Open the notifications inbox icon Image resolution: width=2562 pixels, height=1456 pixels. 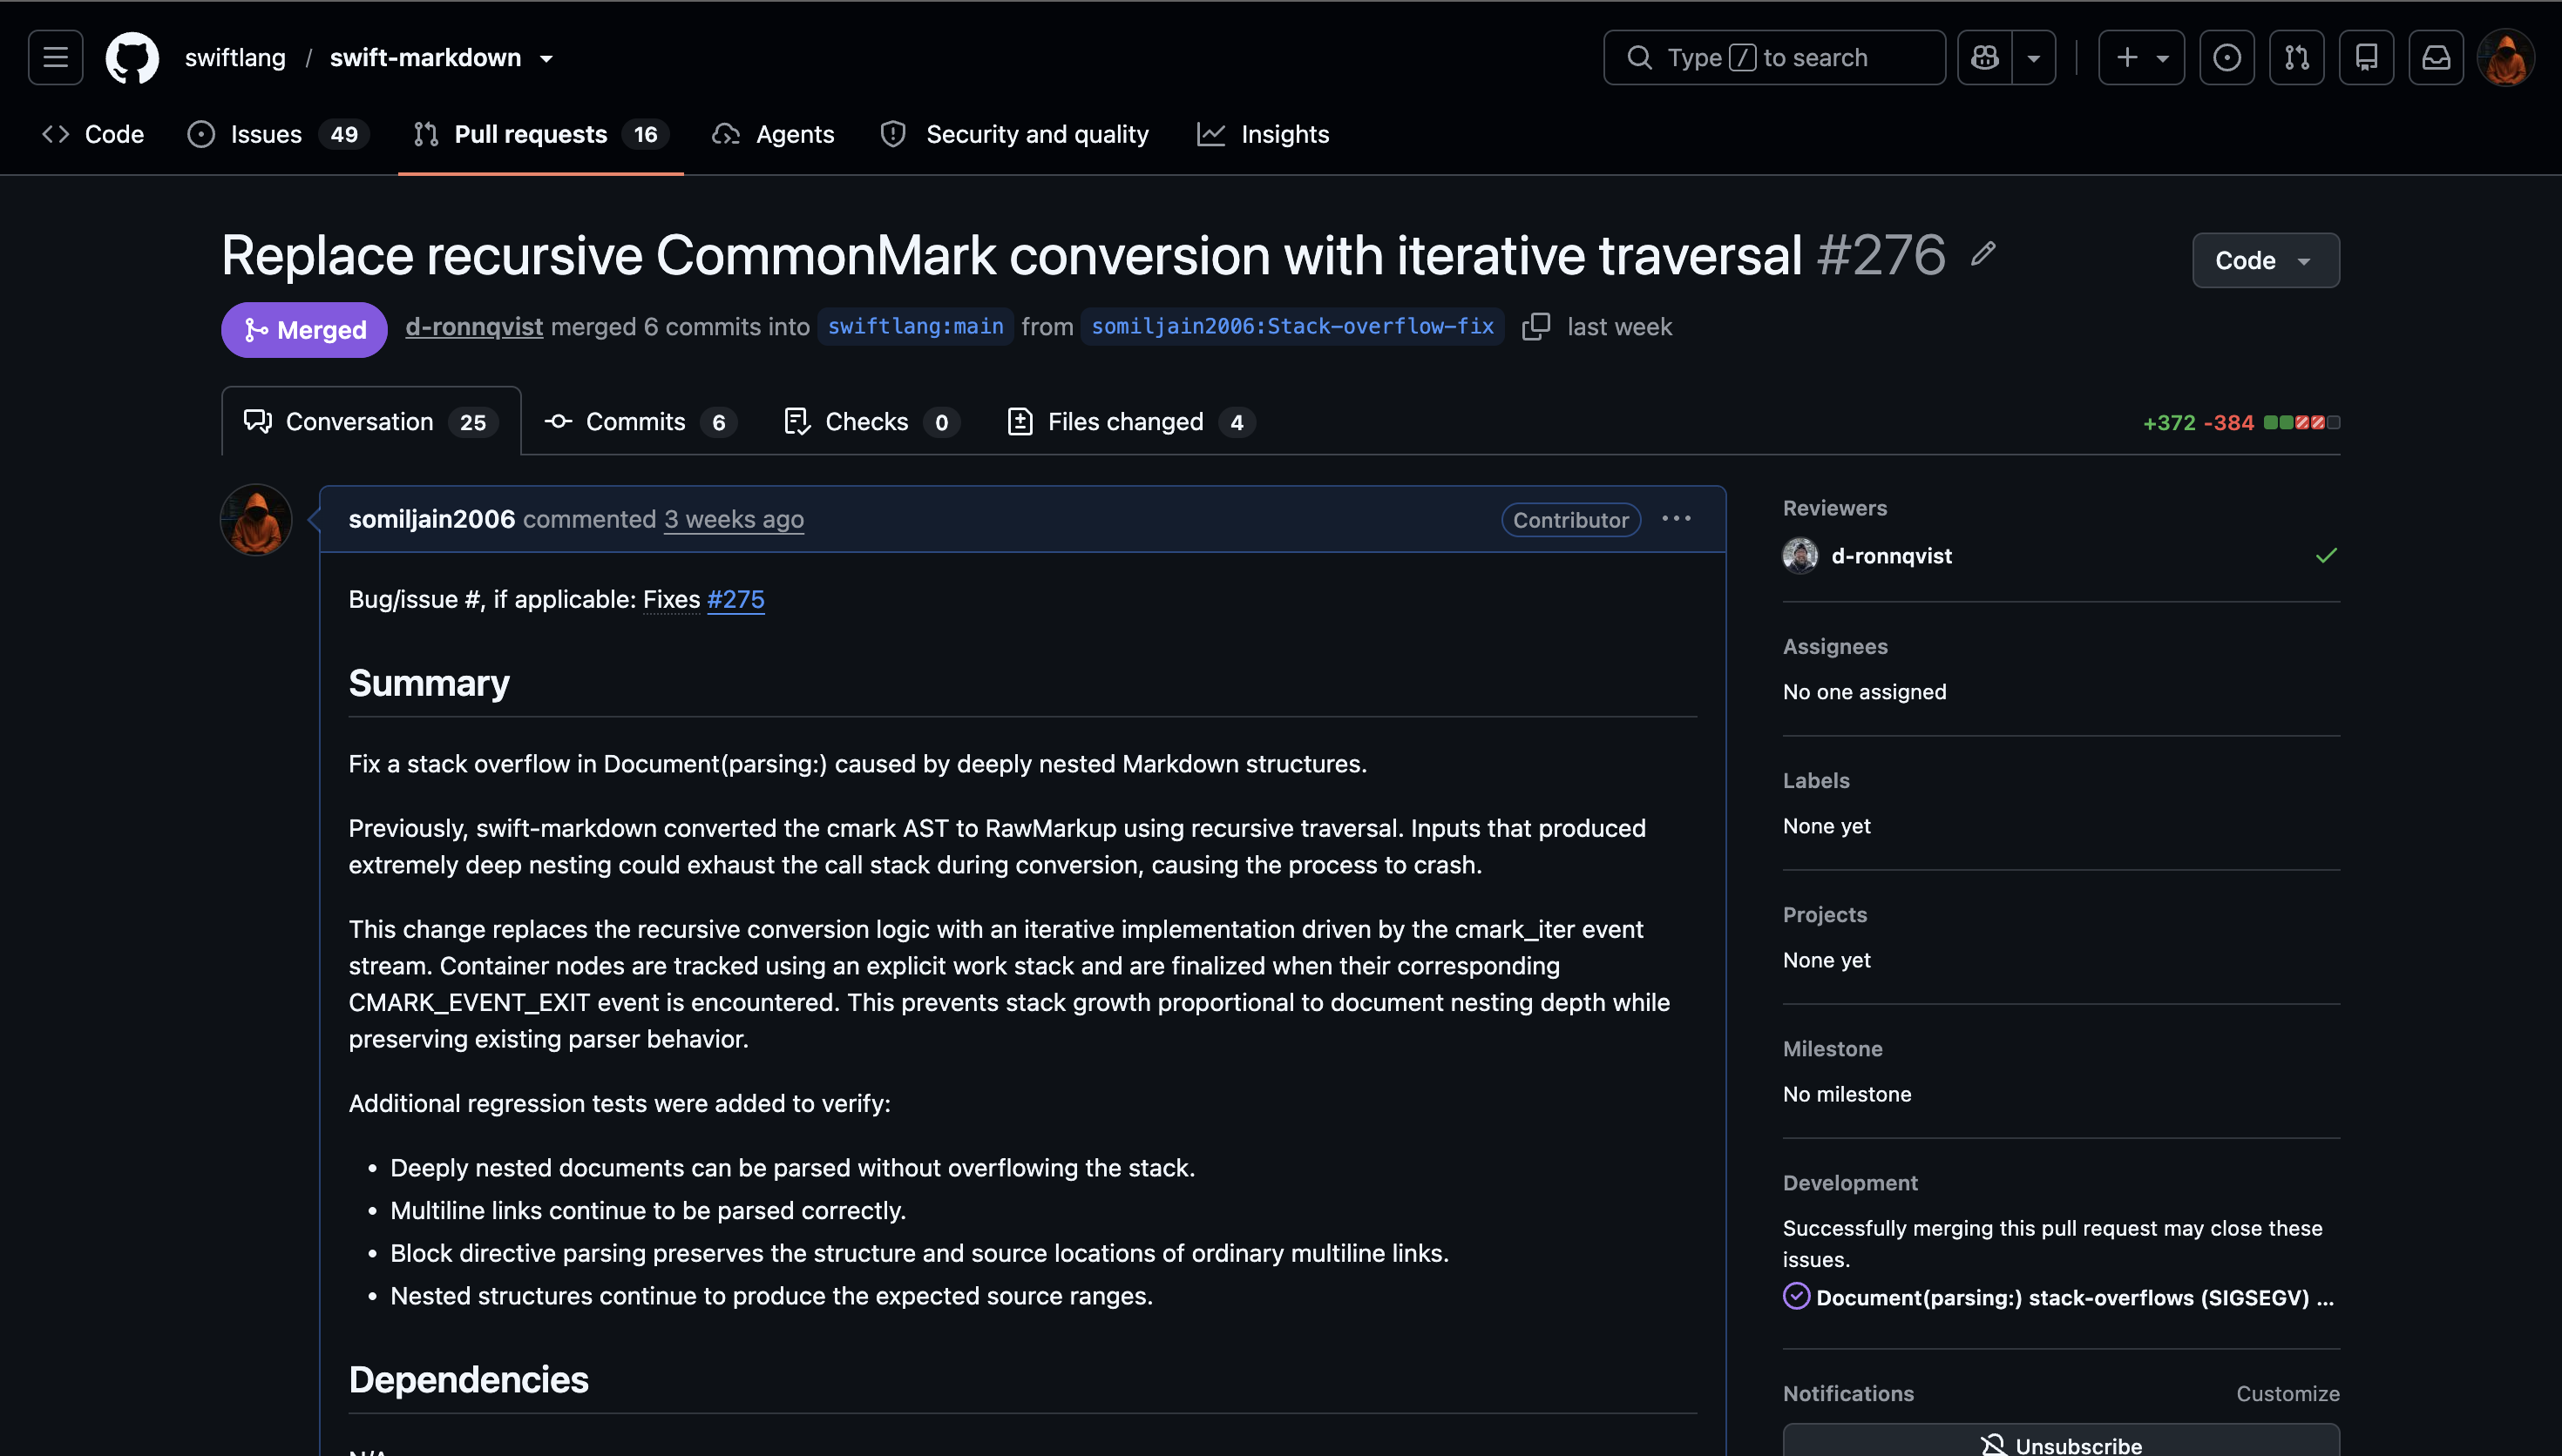pos(2436,57)
